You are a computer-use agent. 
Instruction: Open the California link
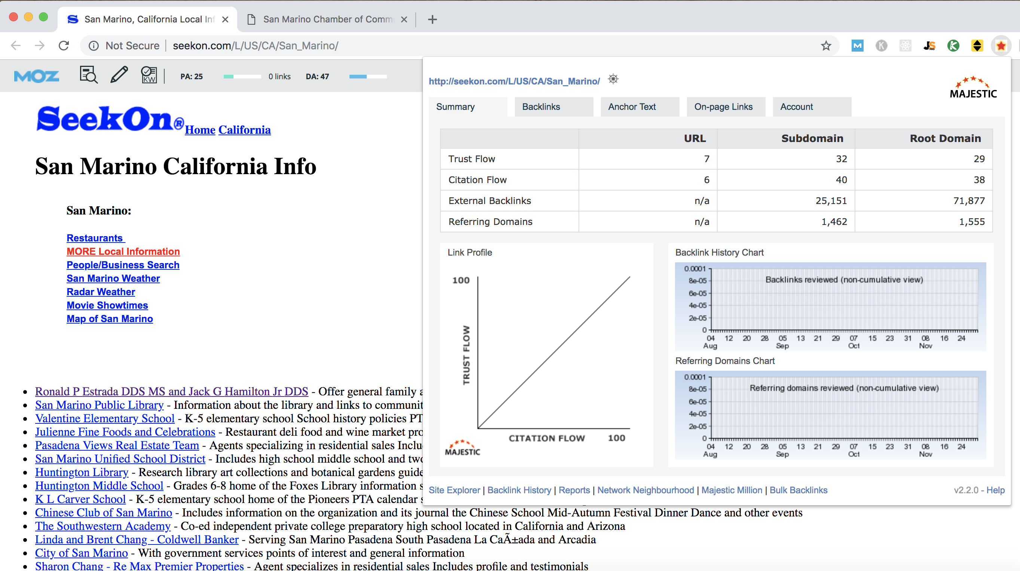point(245,130)
